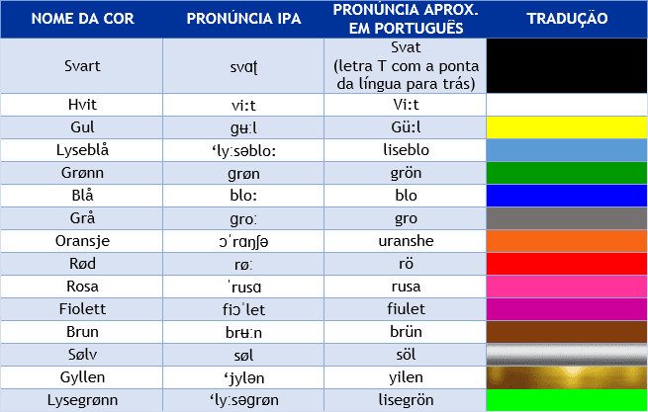Viewport: 648px width, 412px height.
Task: Click the brown swatch for Brun
Action: 567,332
